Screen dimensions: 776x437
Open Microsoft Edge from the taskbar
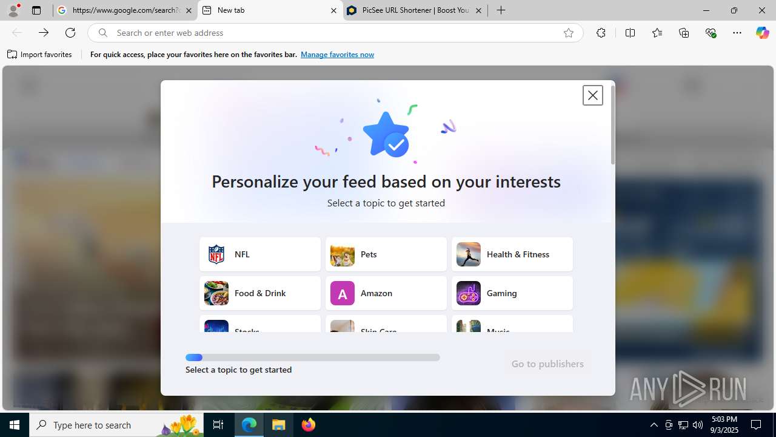(249, 425)
